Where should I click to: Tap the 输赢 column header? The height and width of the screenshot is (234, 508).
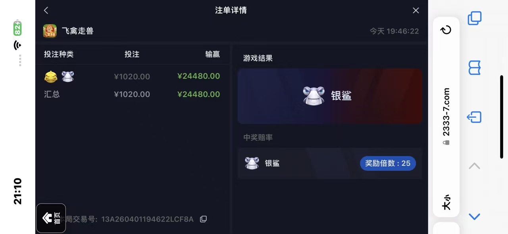tap(212, 54)
